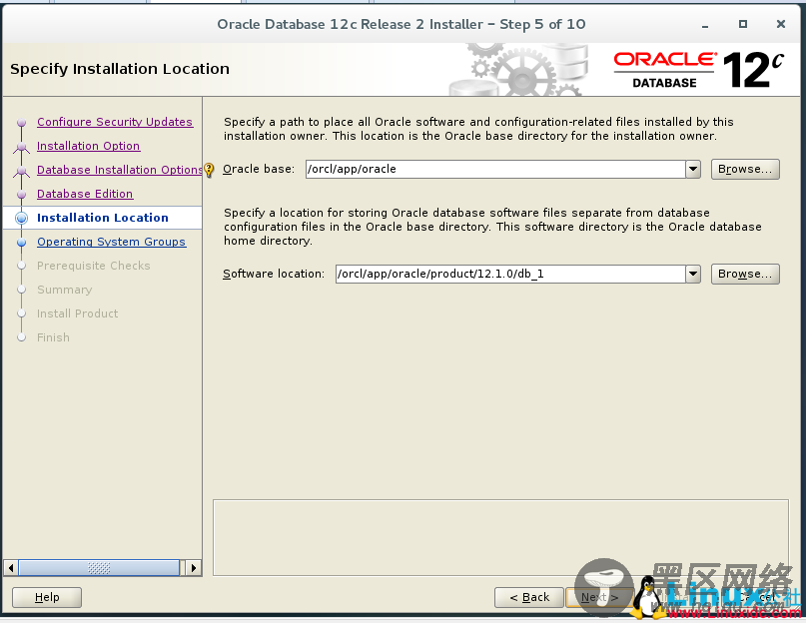
Task: Jump to Database Edition step
Action: [85, 194]
